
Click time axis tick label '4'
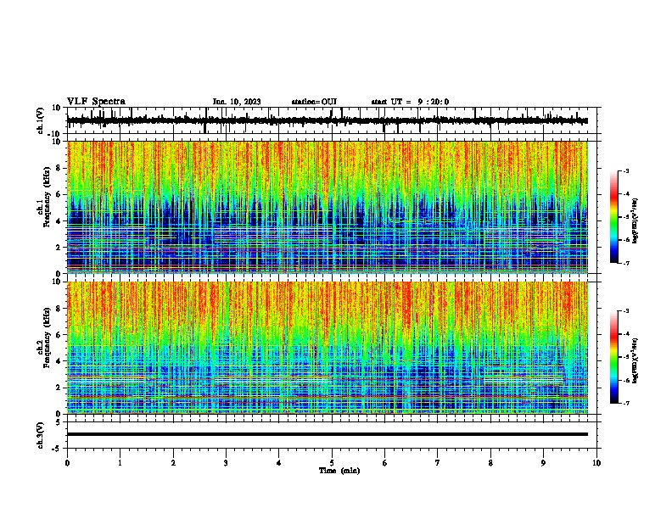279,463
